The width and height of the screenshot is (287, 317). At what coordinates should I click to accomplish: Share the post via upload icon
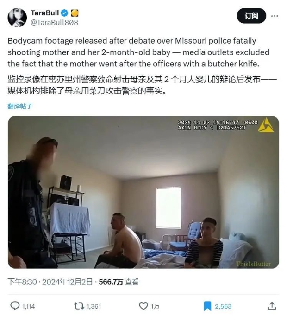(272, 306)
